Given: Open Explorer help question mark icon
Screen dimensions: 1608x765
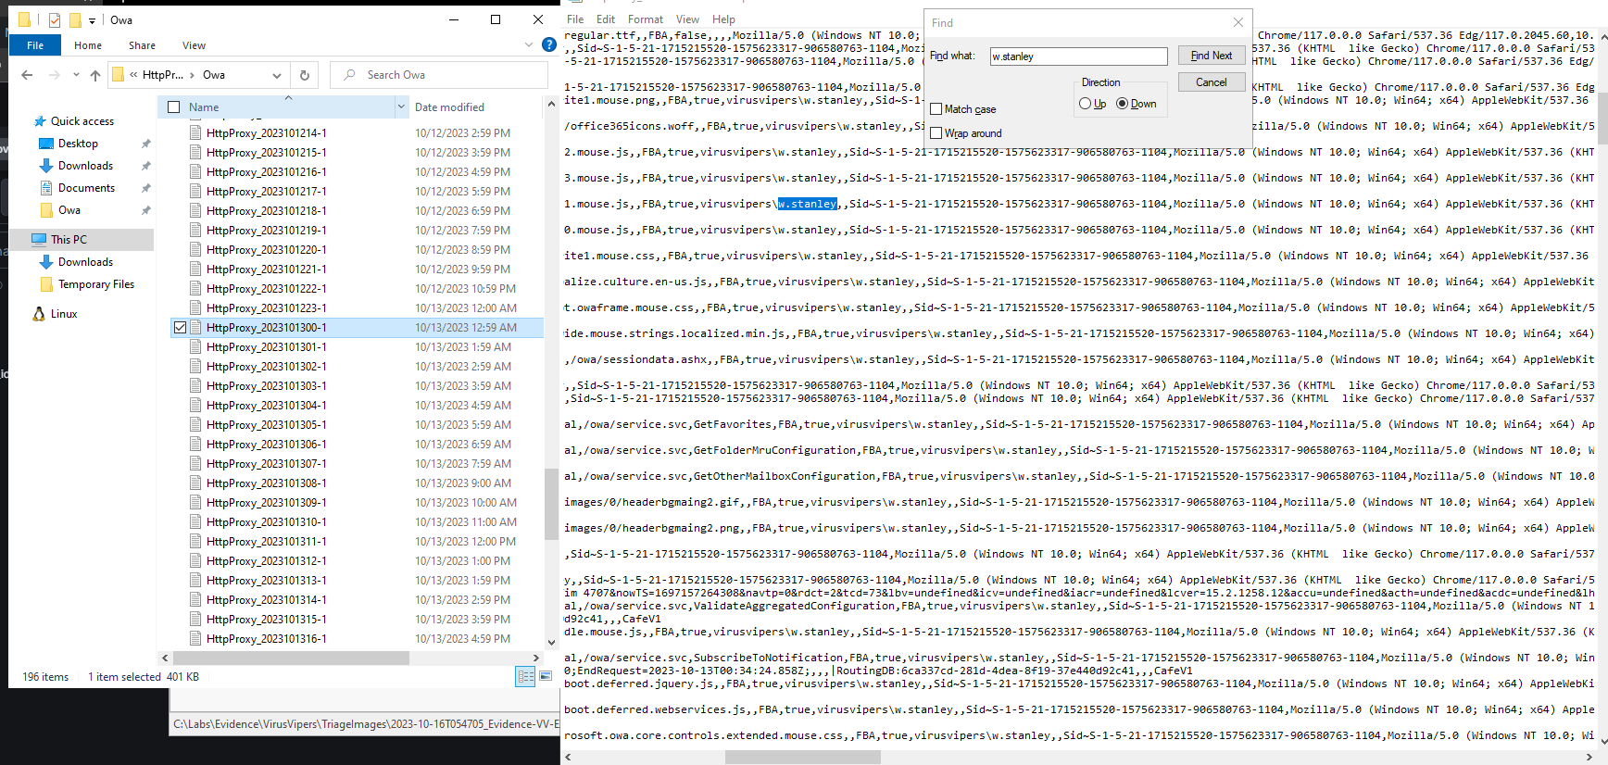Looking at the screenshot, I should click(548, 44).
